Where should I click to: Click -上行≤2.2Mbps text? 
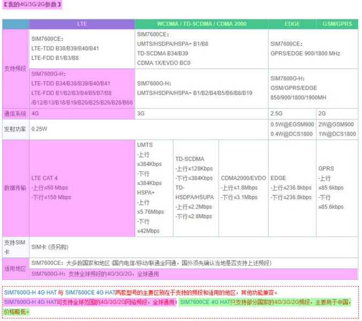[x=193, y=207]
